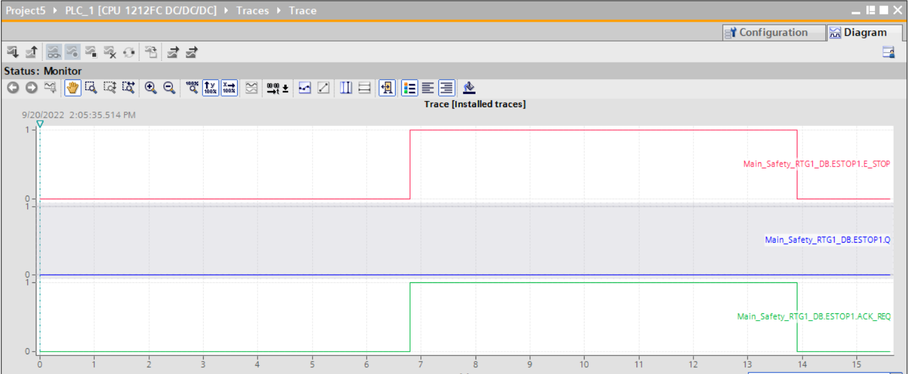The image size is (909, 374).
Task: Toggle the chart legend display
Action: click(x=409, y=88)
